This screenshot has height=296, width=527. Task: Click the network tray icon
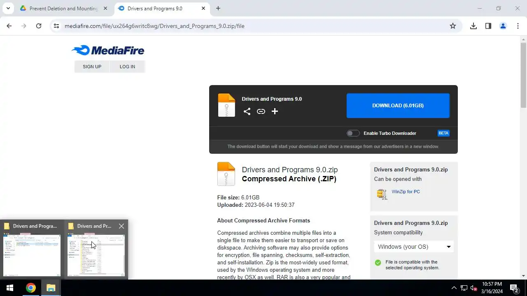pyautogui.click(x=464, y=288)
